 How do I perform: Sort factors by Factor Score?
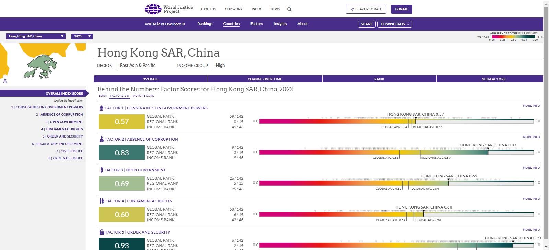pyautogui.click(x=143, y=96)
